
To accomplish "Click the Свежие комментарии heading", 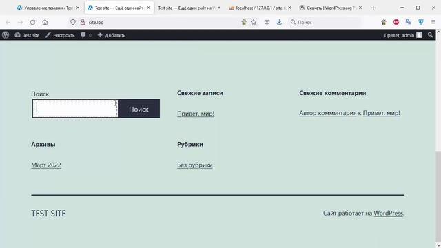I will (333, 93).
